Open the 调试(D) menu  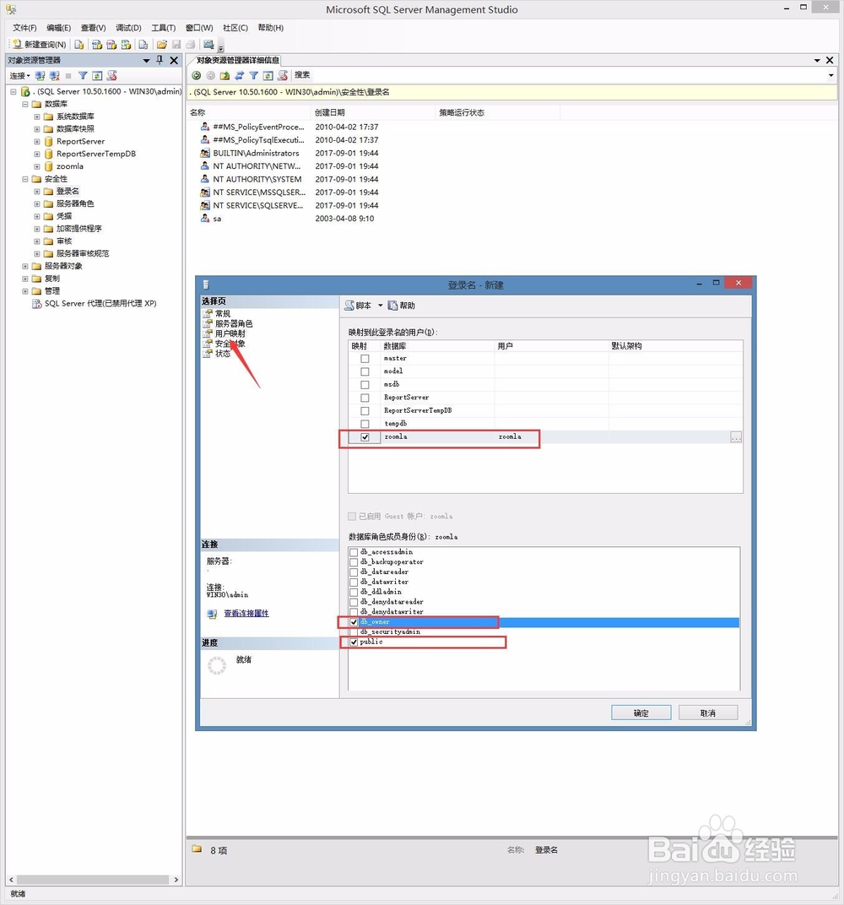coord(128,28)
